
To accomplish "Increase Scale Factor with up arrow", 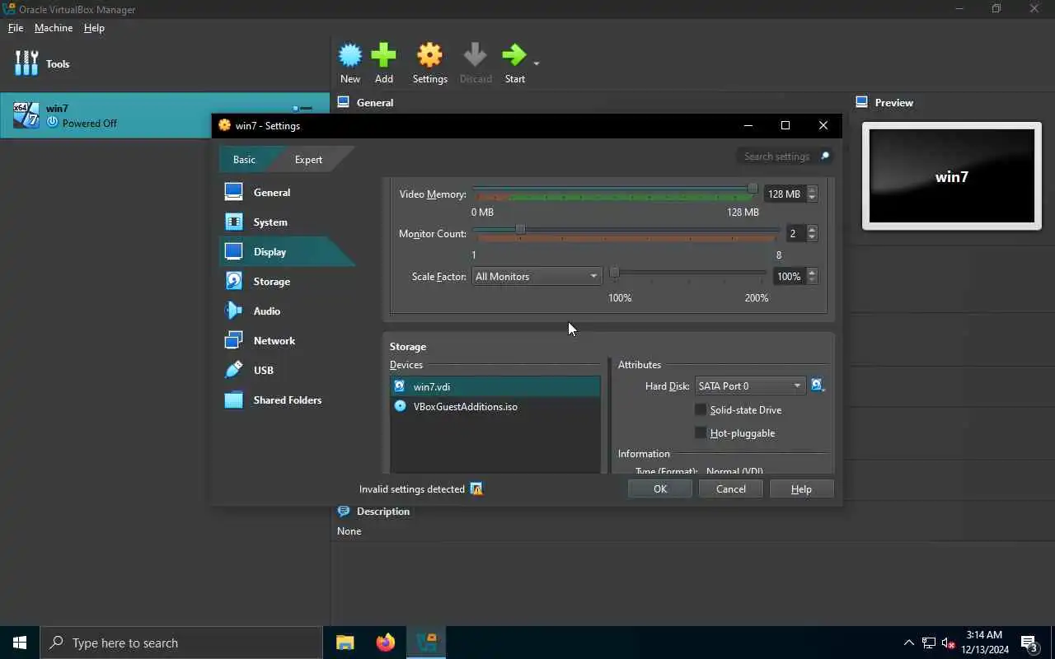I will pyautogui.click(x=812, y=273).
